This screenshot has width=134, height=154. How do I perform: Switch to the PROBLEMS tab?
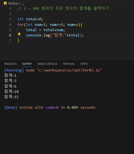tap(10, 64)
